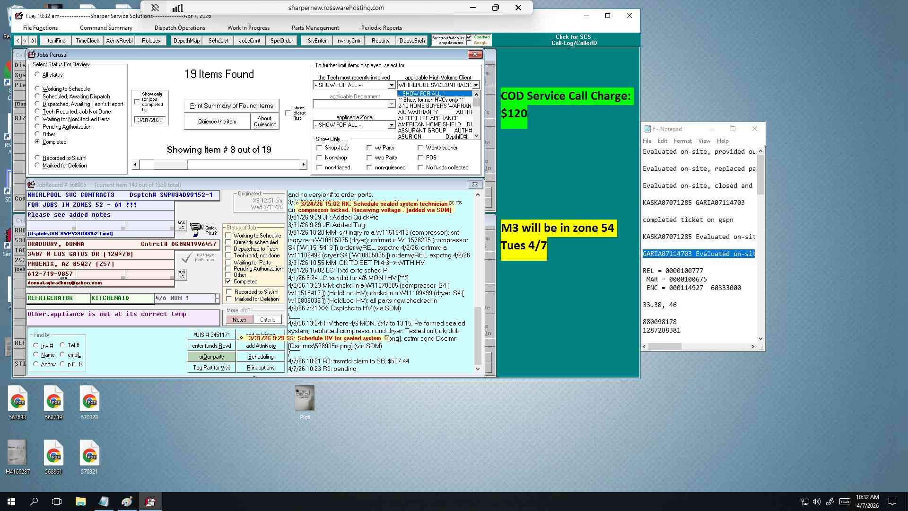Click the orDer parts button
This screenshot has height=511, width=908.
(x=211, y=357)
